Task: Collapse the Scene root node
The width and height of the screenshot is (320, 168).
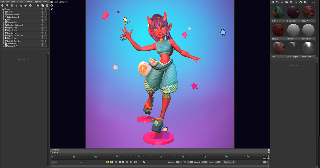Action: (1, 9)
